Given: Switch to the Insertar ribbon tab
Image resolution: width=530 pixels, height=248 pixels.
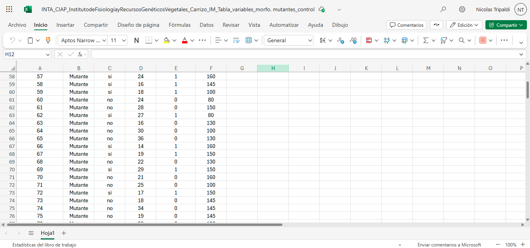Looking at the screenshot, I should tap(65, 25).
